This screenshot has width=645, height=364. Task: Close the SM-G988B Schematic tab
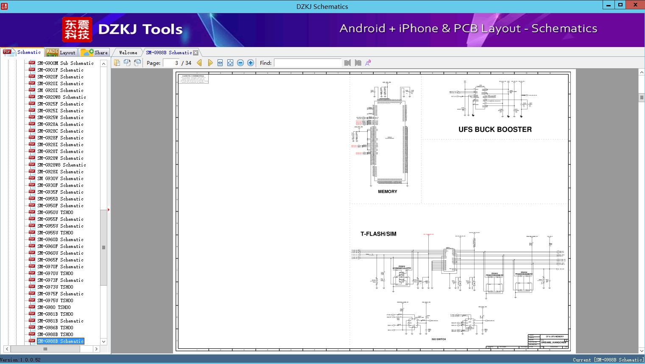click(x=196, y=53)
